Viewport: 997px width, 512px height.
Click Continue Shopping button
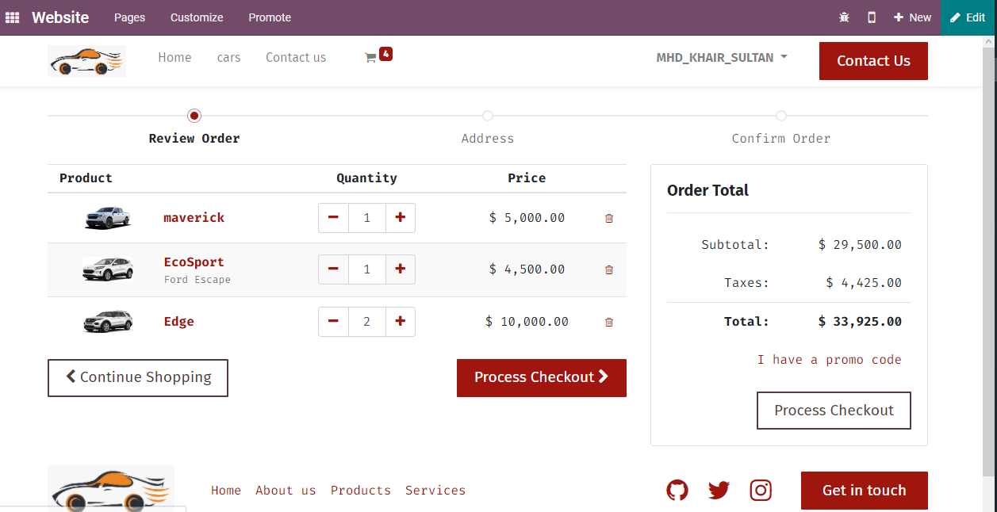(138, 377)
